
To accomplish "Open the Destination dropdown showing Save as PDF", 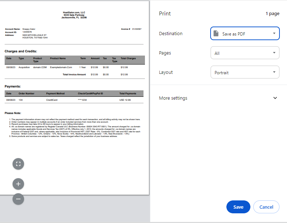I will pos(245,33).
